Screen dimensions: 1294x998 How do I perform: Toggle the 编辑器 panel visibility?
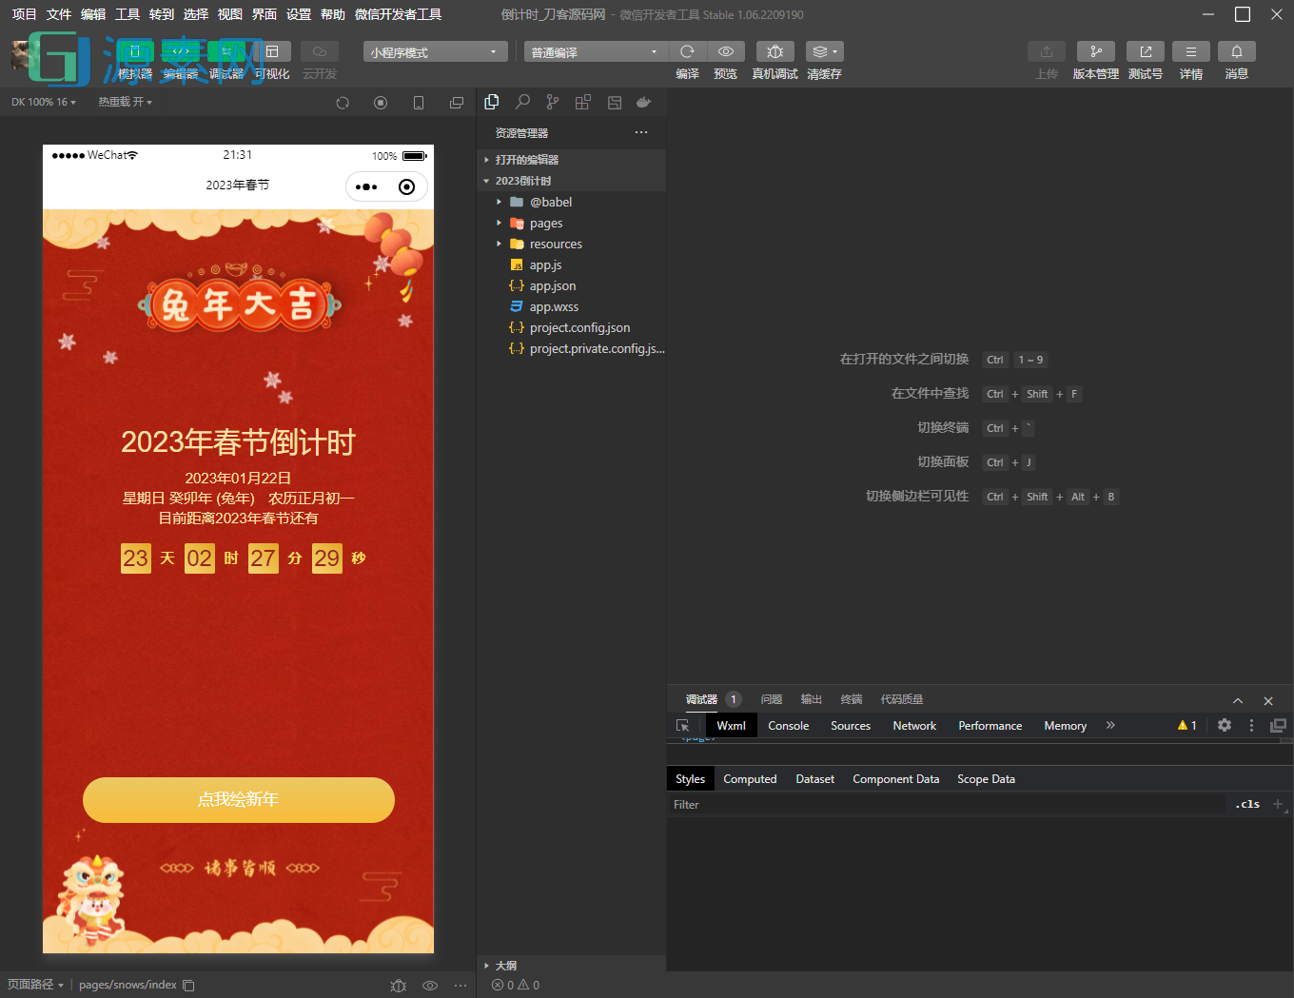(x=181, y=52)
